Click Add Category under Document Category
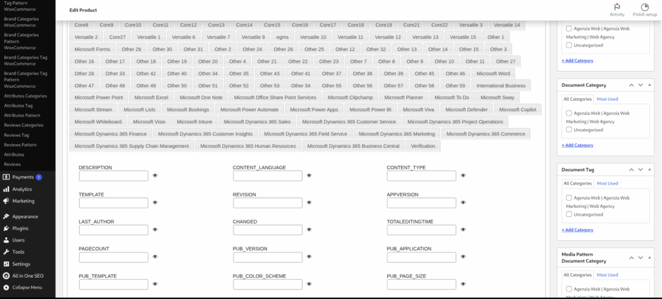 tap(577, 145)
